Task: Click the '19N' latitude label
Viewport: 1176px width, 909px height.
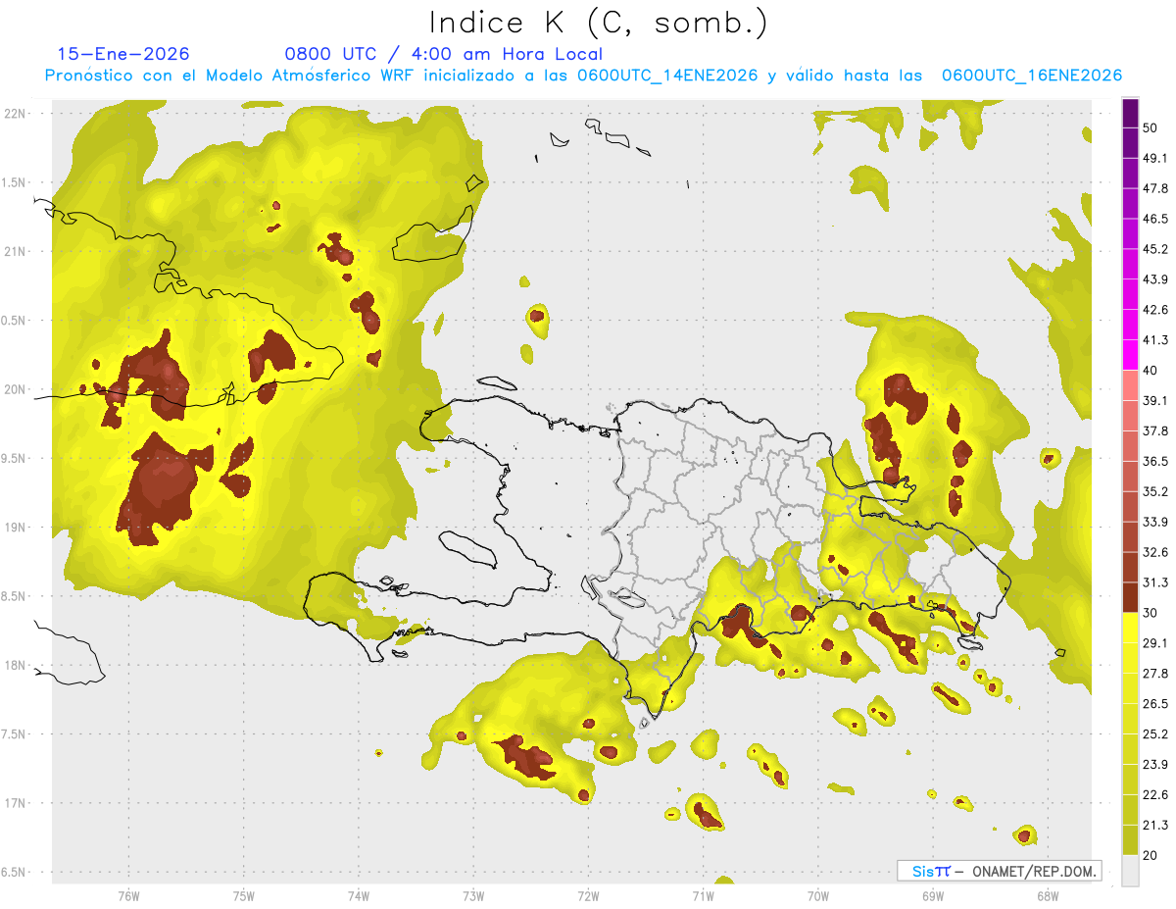Action: [x=15, y=527]
